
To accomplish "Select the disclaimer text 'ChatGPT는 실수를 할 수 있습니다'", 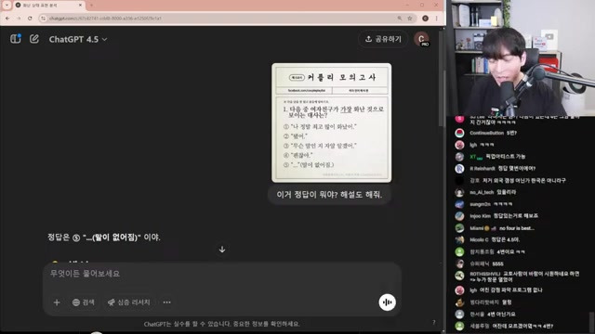I will [187, 324].
